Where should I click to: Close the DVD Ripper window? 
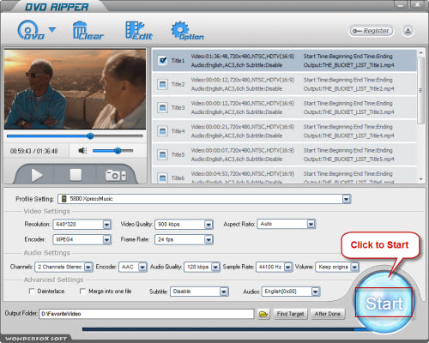click(x=418, y=4)
